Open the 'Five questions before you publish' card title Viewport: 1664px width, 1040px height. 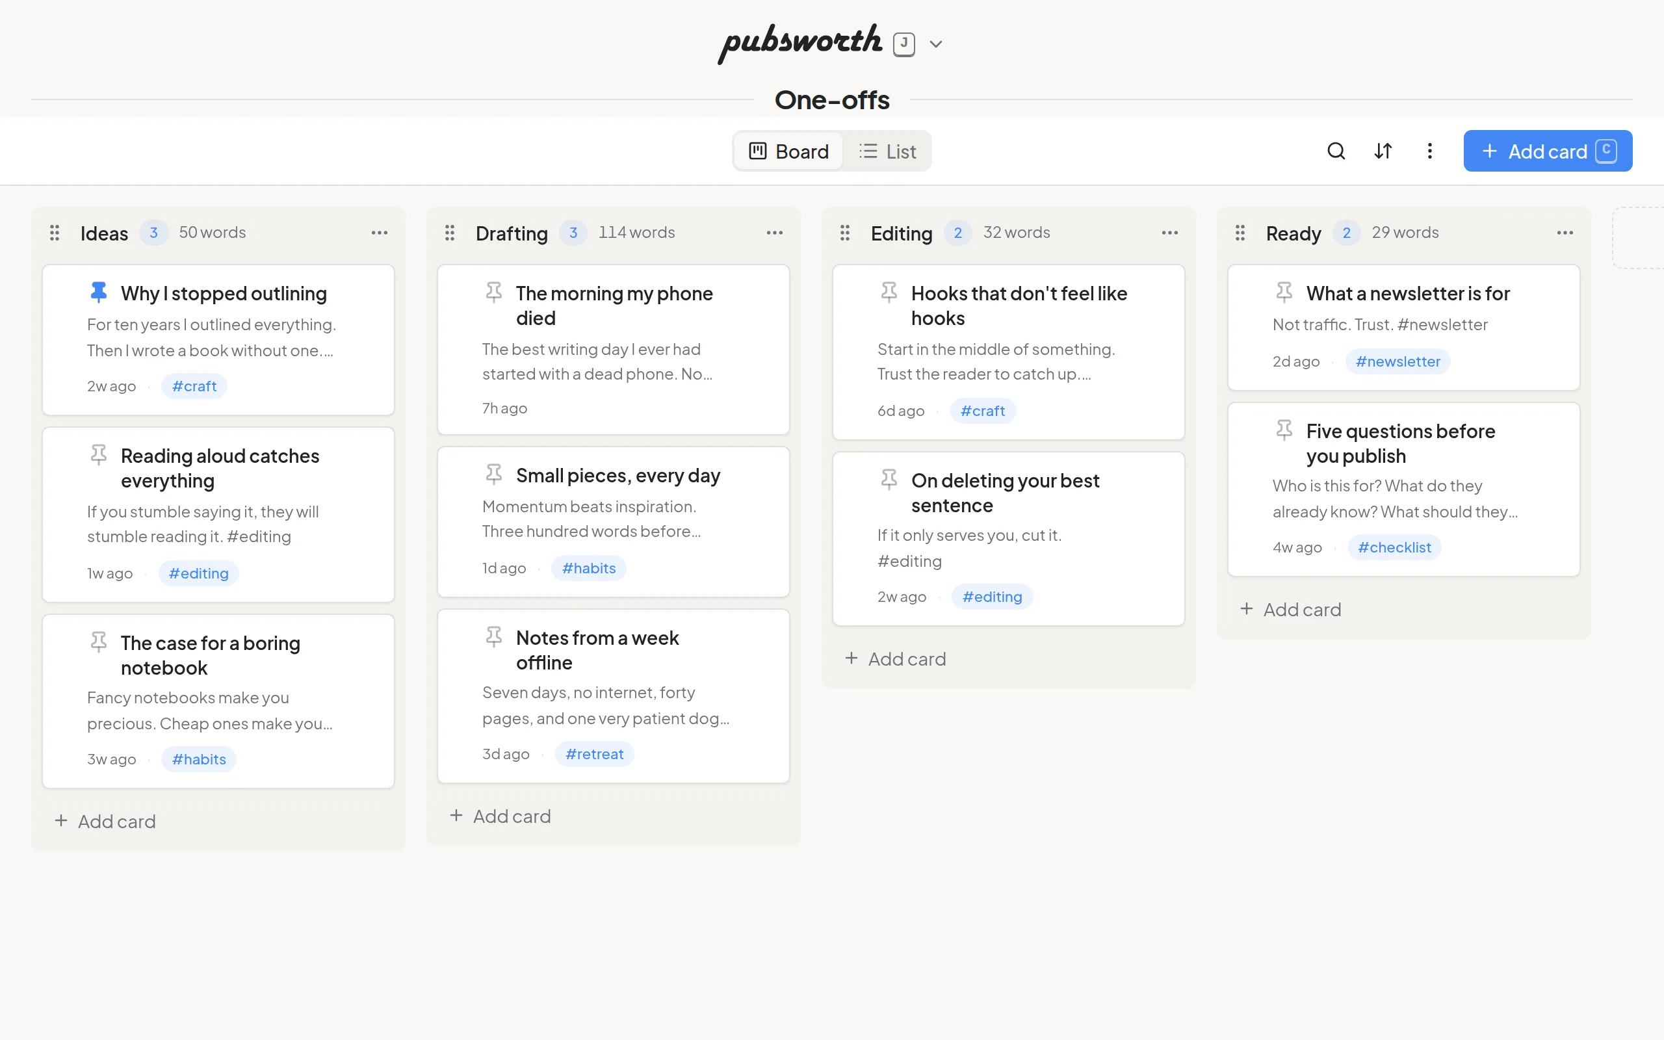[x=1401, y=443]
